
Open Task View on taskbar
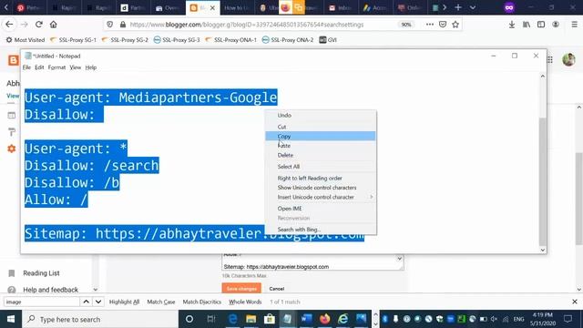coord(211,319)
